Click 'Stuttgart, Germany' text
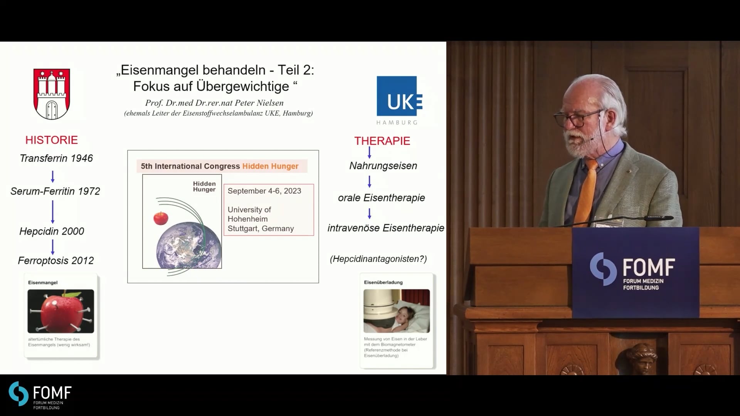 pyautogui.click(x=261, y=229)
